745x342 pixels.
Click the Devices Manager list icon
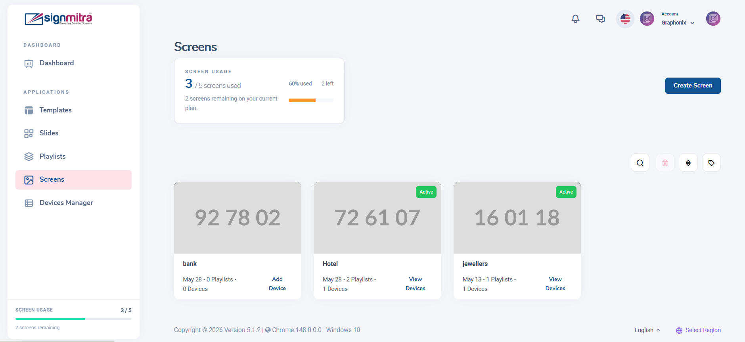[29, 203]
